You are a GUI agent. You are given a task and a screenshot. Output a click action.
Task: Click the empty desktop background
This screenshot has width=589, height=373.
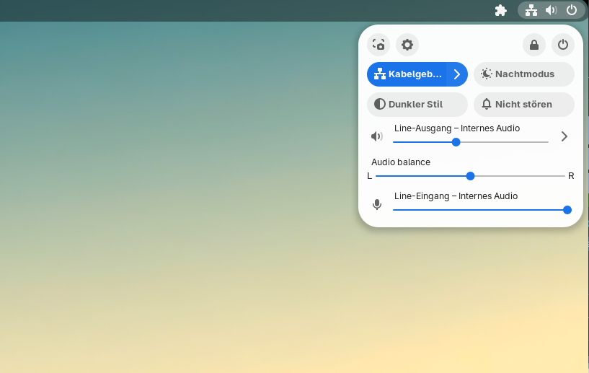[180, 216]
